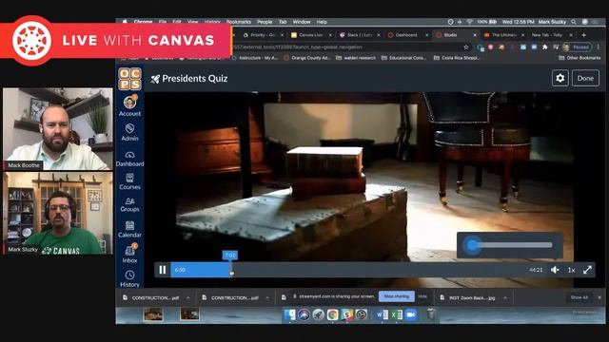
Task: Open the People menu in menu bar
Action: click(x=265, y=22)
